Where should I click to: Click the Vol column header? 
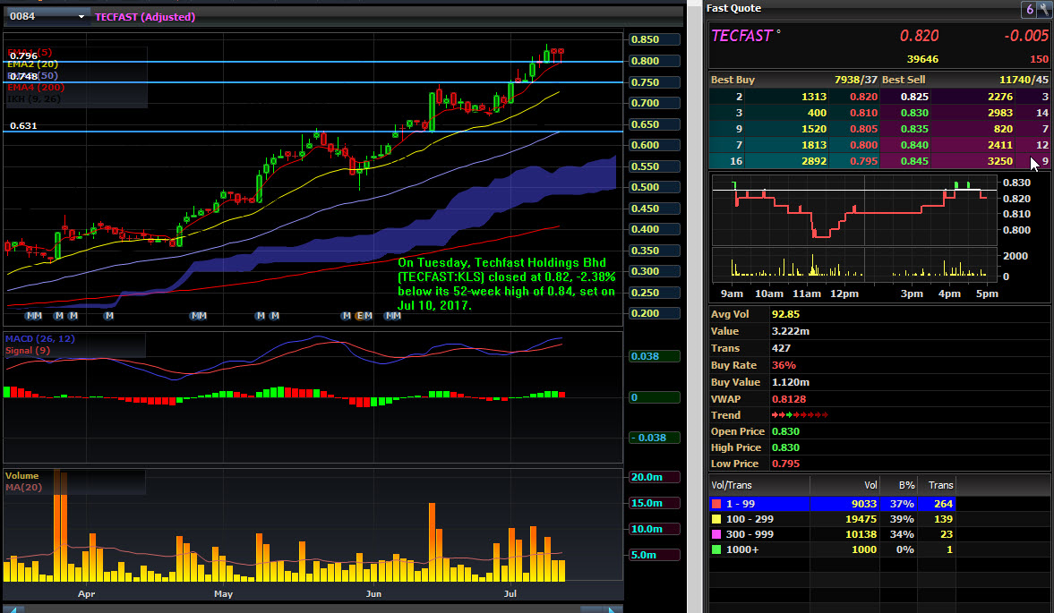[870, 485]
